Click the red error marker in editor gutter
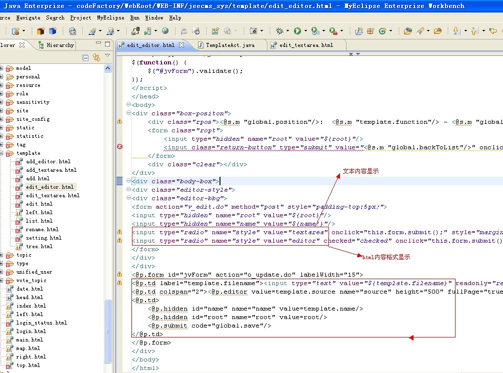This screenshot has width=503, height=373. [119, 147]
